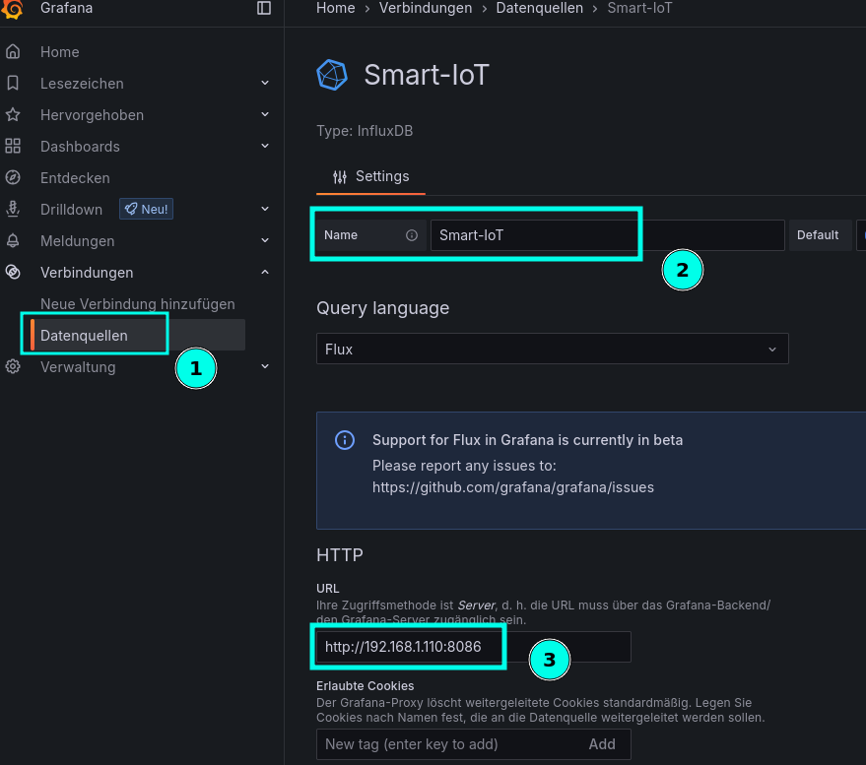Click the info icon in Flux beta notice
This screenshot has width=866, height=765.
pos(345,440)
